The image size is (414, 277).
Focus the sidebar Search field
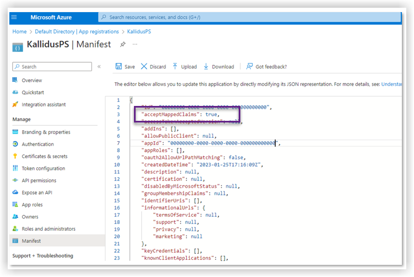tap(52, 67)
